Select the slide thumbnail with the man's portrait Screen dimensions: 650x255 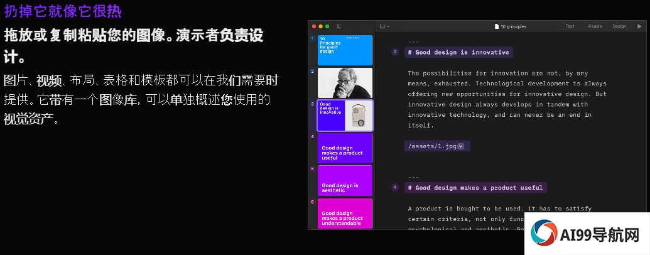tap(345, 83)
